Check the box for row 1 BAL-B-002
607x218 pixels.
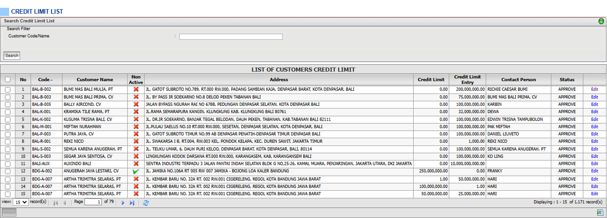point(8,89)
